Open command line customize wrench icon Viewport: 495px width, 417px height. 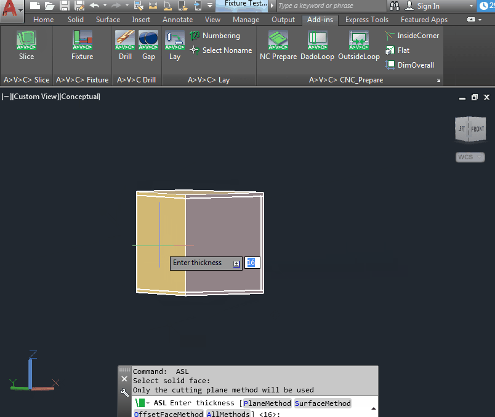tap(124, 393)
